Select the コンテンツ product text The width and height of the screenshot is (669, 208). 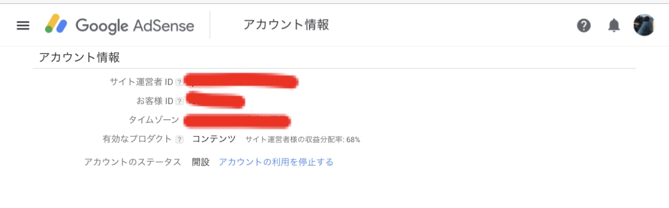coord(214,139)
